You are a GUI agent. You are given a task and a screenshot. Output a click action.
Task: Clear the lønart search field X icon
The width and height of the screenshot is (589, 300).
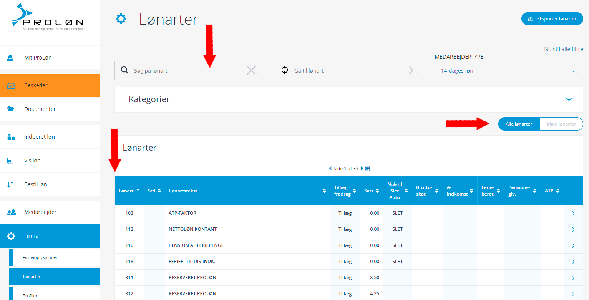251,70
